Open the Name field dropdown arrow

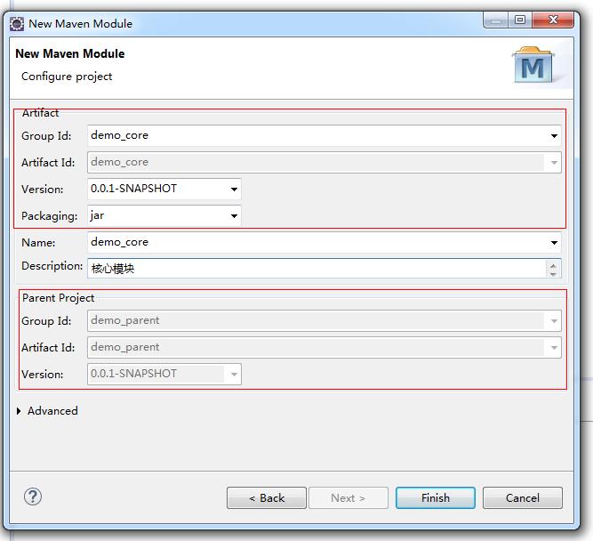[x=554, y=243]
